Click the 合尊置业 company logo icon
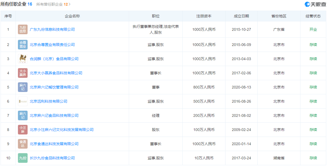 click(23, 45)
